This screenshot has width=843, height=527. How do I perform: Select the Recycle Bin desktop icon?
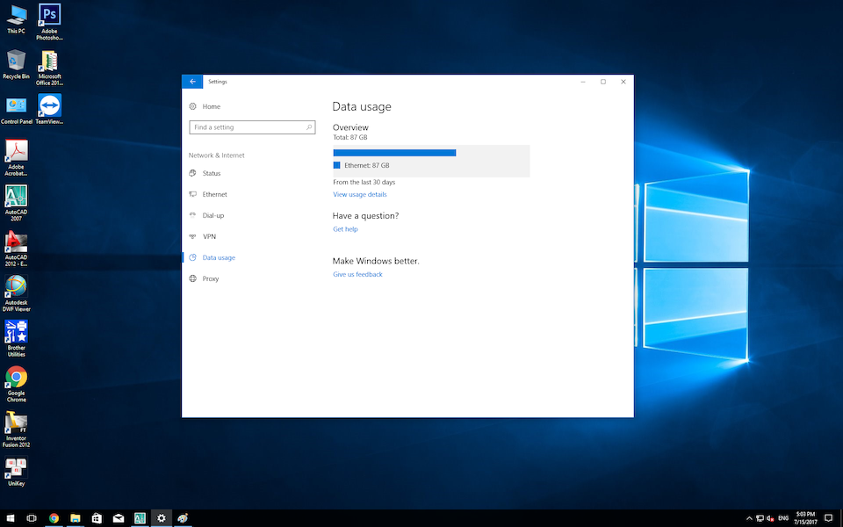click(x=16, y=63)
